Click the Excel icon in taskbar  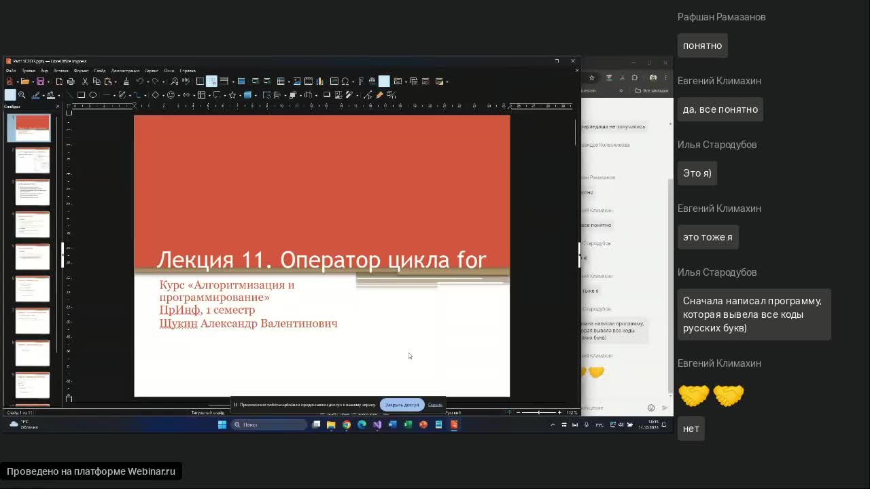pos(408,424)
